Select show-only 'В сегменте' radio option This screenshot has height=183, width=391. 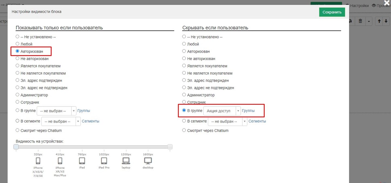pos(18,121)
